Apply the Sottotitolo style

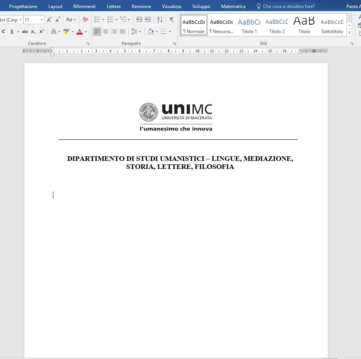pyautogui.click(x=332, y=25)
